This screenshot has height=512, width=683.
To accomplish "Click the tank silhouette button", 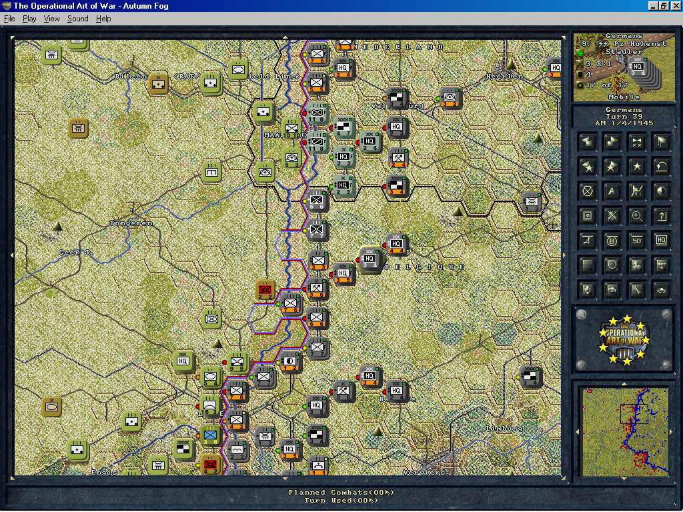I will pyautogui.click(x=662, y=290).
